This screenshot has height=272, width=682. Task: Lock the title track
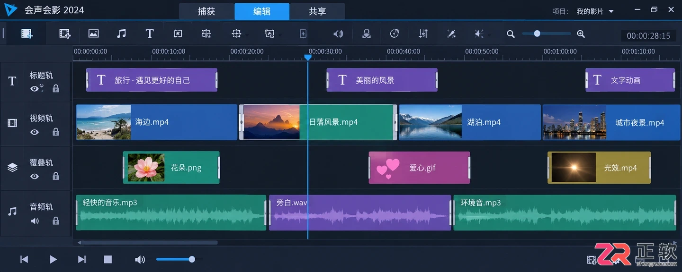pyautogui.click(x=56, y=88)
